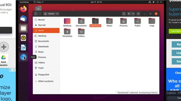Open Firefox from the Ubuntu dock

23,9
